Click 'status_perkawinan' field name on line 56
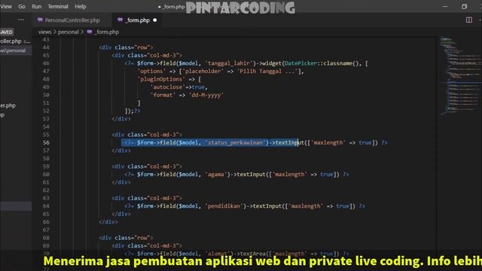Viewport: 482px width, 271px height. point(236,142)
